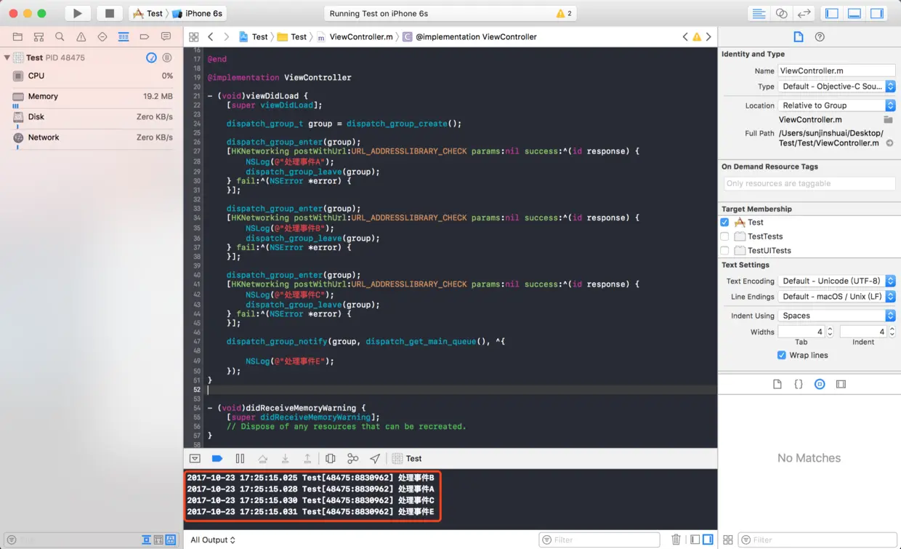Open the All Output dropdown
The image size is (901, 549).
(213, 540)
